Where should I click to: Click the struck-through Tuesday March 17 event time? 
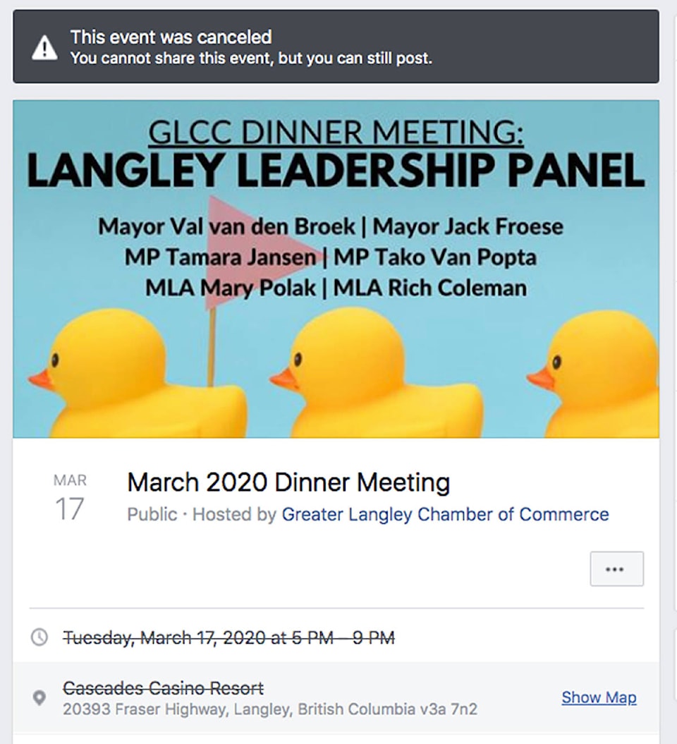coord(228,638)
